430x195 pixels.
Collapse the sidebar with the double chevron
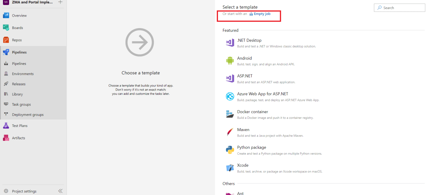coord(60,191)
